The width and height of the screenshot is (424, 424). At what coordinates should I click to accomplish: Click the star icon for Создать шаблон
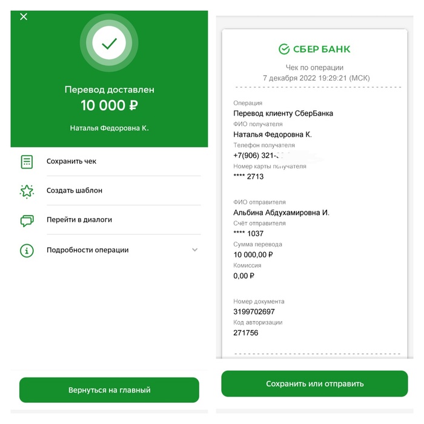point(27,191)
